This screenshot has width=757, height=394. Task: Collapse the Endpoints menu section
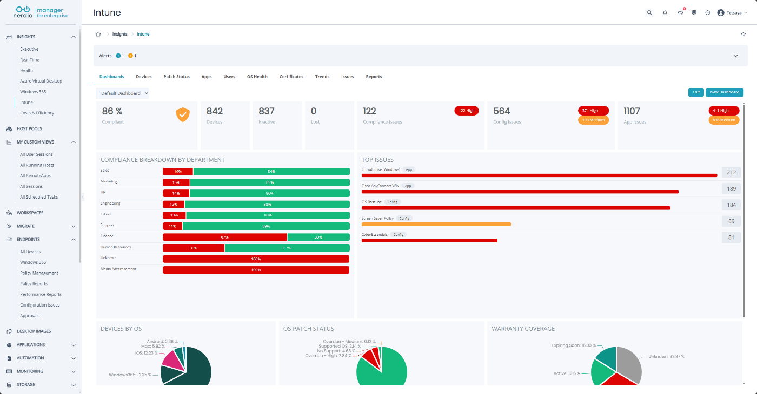click(x=74, y=239)
